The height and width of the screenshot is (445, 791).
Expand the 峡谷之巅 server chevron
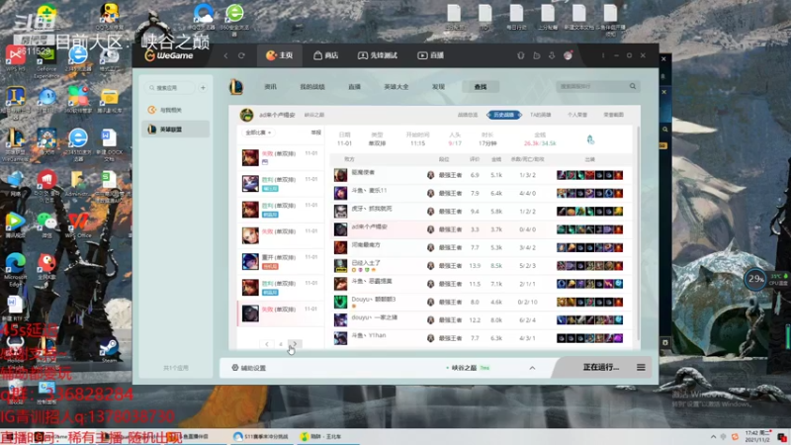pos(532,368)
